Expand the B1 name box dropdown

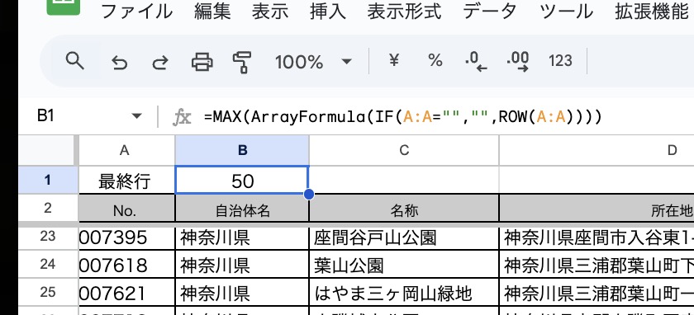tap(137, 116)
